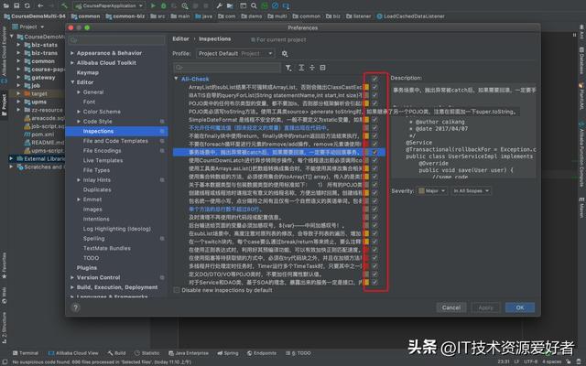Click the OK button
Image resolution: width=586 pixels, height=366 pixels.
click(520, 307)
